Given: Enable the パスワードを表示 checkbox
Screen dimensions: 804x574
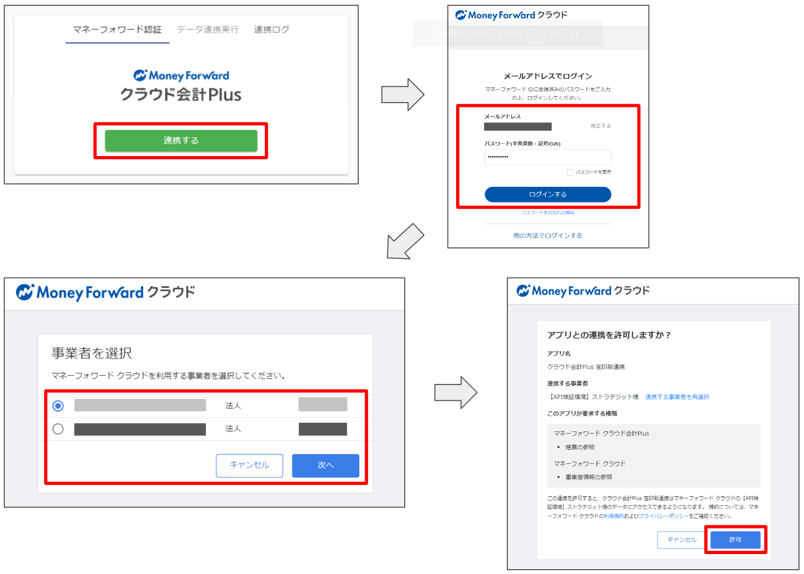Looking at the screenshot, I should 569,172.
